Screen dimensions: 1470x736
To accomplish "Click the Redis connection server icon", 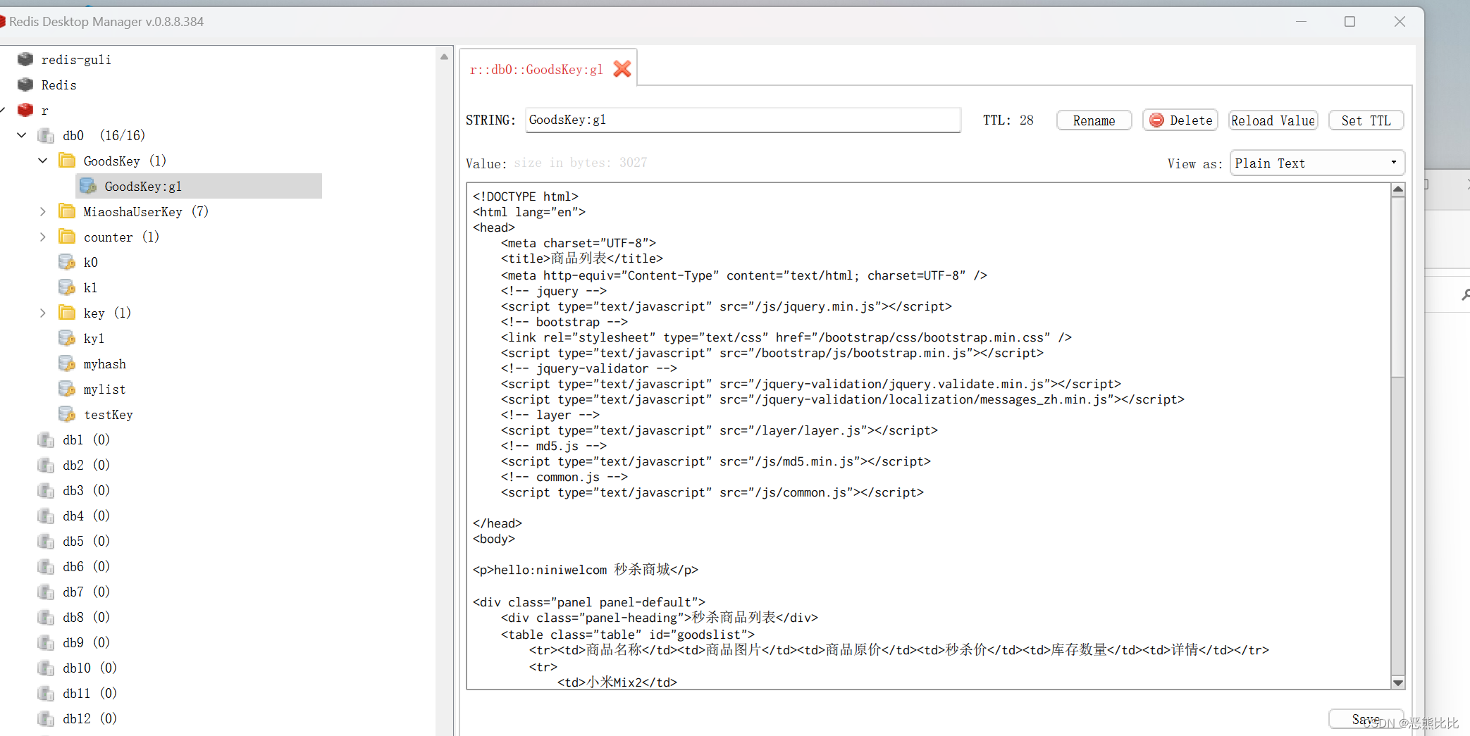I will coord(25,85).
